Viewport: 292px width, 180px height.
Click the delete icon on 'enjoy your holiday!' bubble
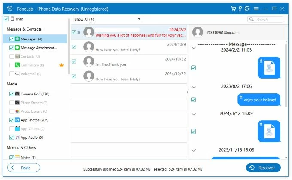coord(241,97)
